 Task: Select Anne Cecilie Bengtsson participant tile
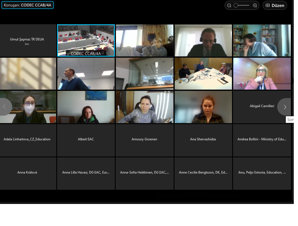203,173
